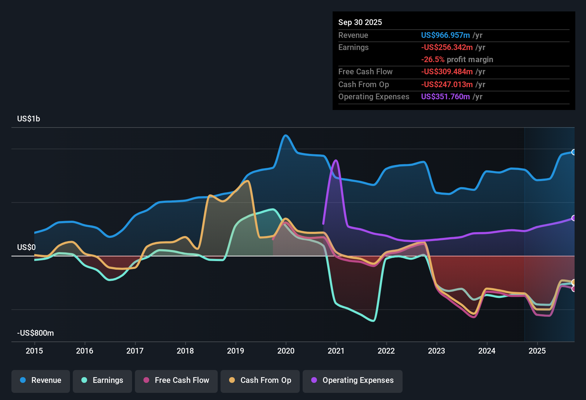This screenshot has height=400, width=586.
Task: Expand the Cash From Op legend entry
Action: click(x=260, y=380)
